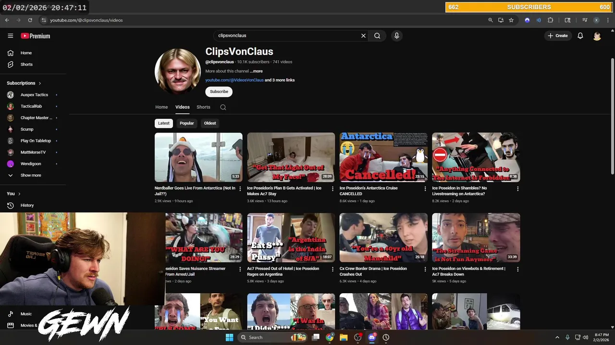Open the notifications bell
This screenshot has height=345, width=615.
tap(580, 36)
